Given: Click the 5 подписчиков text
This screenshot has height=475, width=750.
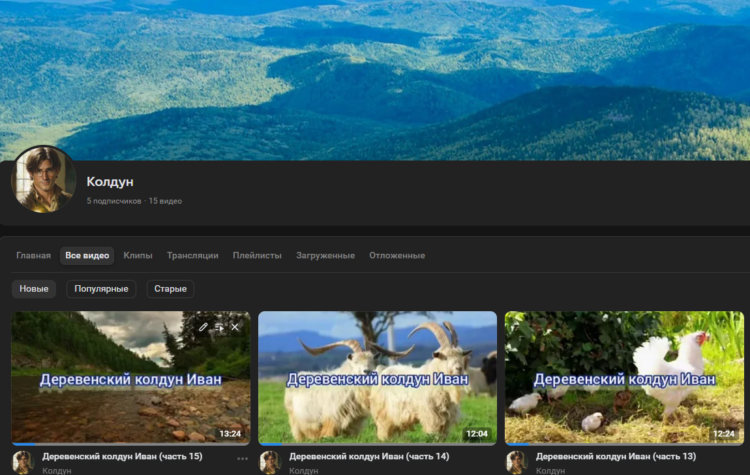Looking at the screenshot, I should [x=114, y=201].
